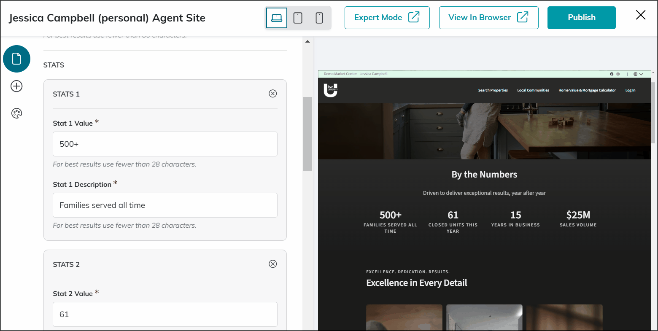Switch to desktop preview mode
This screenshot has width=658, height=331.
point(277,18)
